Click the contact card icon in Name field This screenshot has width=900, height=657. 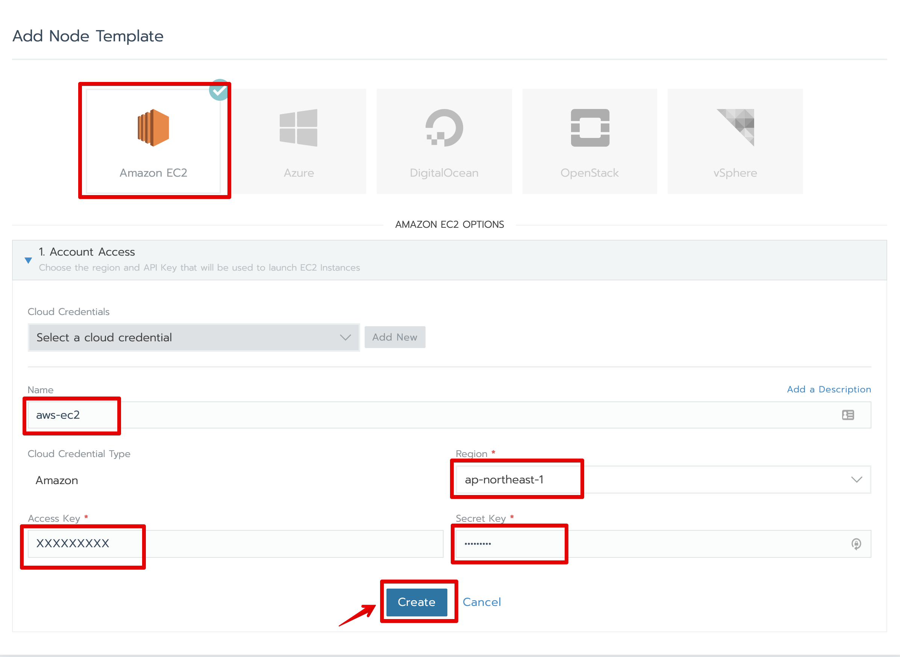[x=847, y=415]
